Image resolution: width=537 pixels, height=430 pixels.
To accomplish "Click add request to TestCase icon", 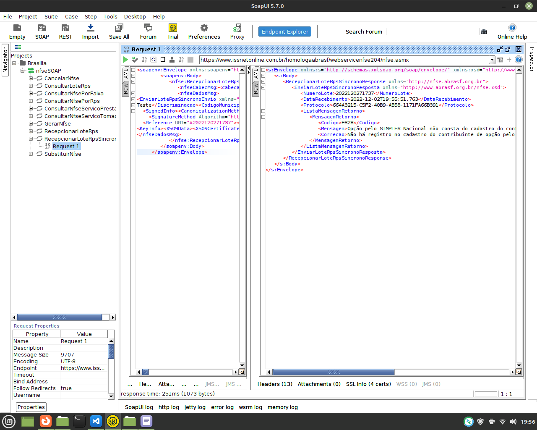I will pos(135,60).
